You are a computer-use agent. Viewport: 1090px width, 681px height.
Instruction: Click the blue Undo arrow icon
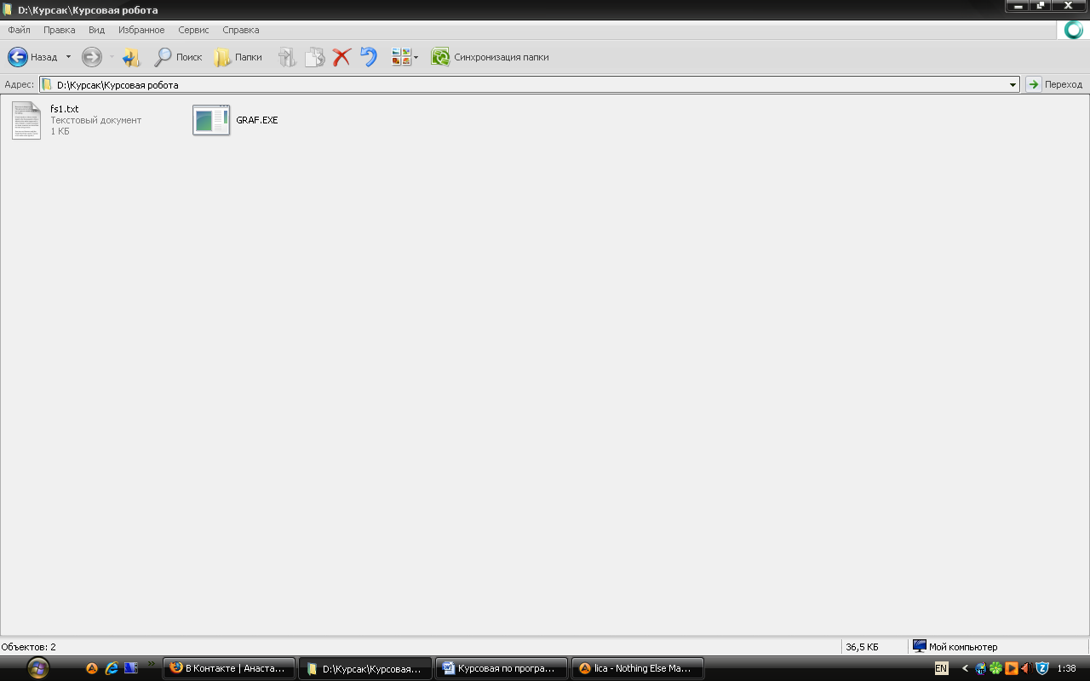368,57
